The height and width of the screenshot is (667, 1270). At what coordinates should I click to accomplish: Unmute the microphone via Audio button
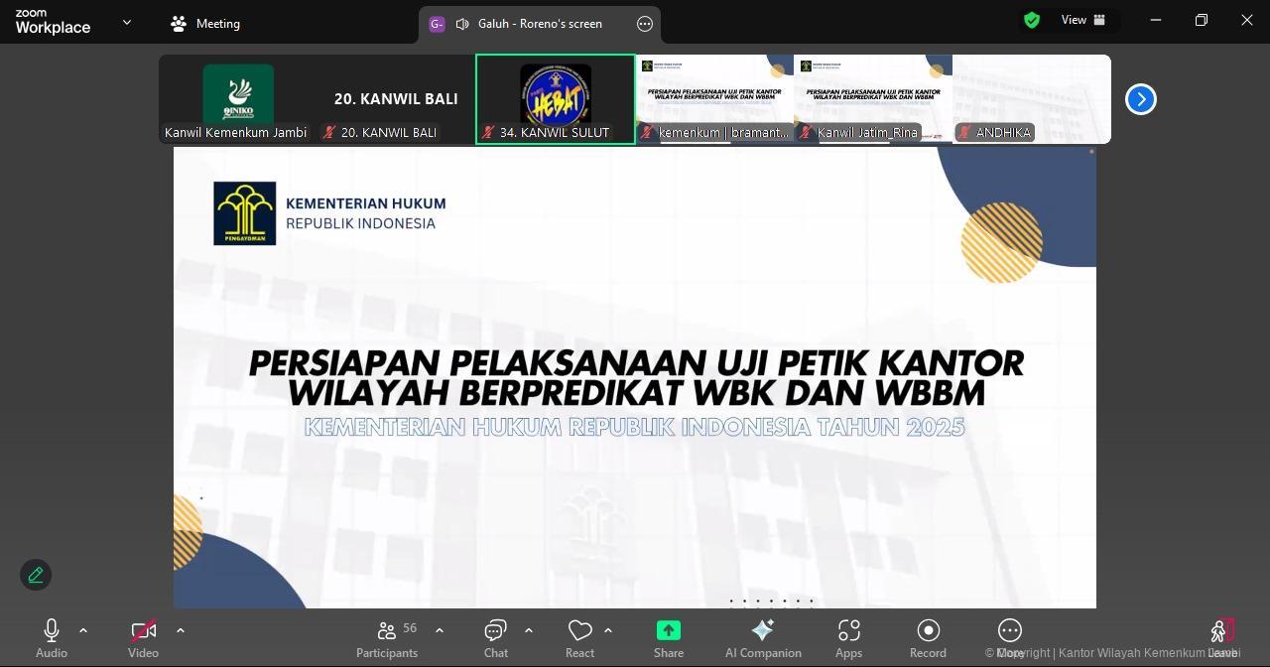tap(52, 638)
